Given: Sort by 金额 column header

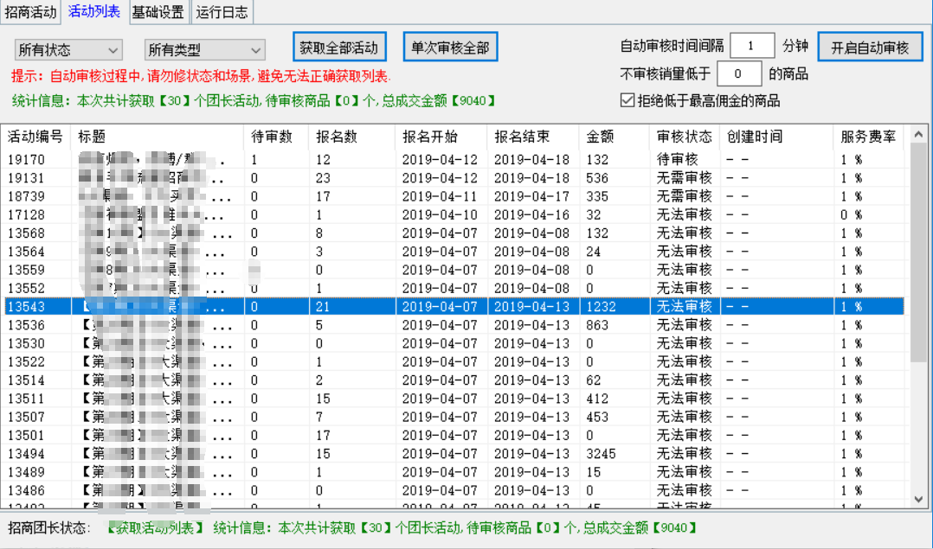Looking at the screenshot, I should [x=599, y=137].
